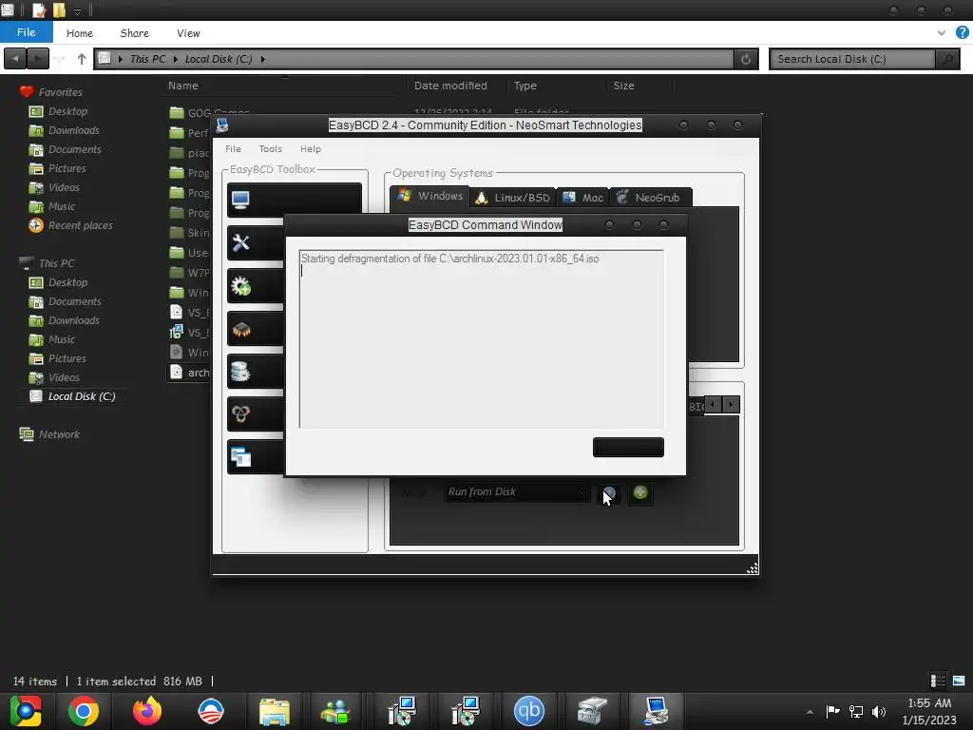Open the volume control in system tray
Viewport: 973px width, 730px height.
[879, 711]
